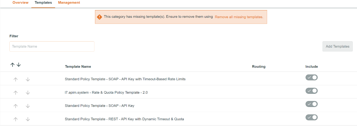This screenshot has width=357, height=126.
Task: Move SOAP Timeout-Based Rate Limits template down
Action: [28, 79]
